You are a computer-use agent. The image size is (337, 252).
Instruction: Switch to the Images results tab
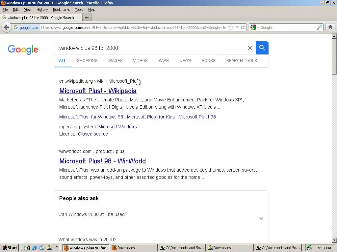(116, 61)
